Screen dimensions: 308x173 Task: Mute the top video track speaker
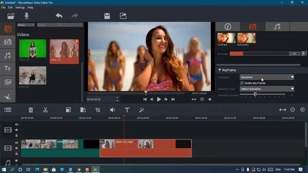click(16, 130)
